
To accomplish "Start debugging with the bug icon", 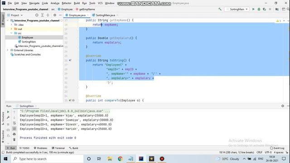I will (259, 9).
